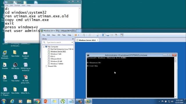186x104 pixels.
Task: Open VMware View menu
Action: [x=53, y=35]
